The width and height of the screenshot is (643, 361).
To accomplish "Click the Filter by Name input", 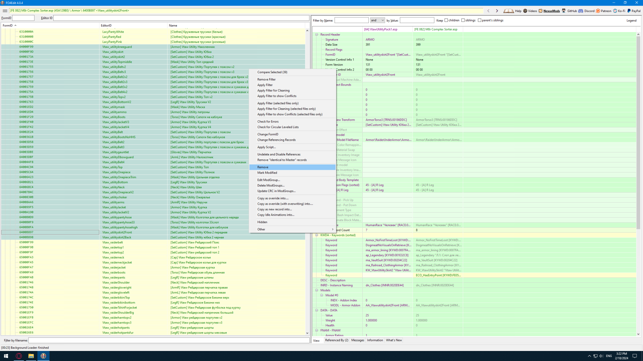I will point(351,20).
